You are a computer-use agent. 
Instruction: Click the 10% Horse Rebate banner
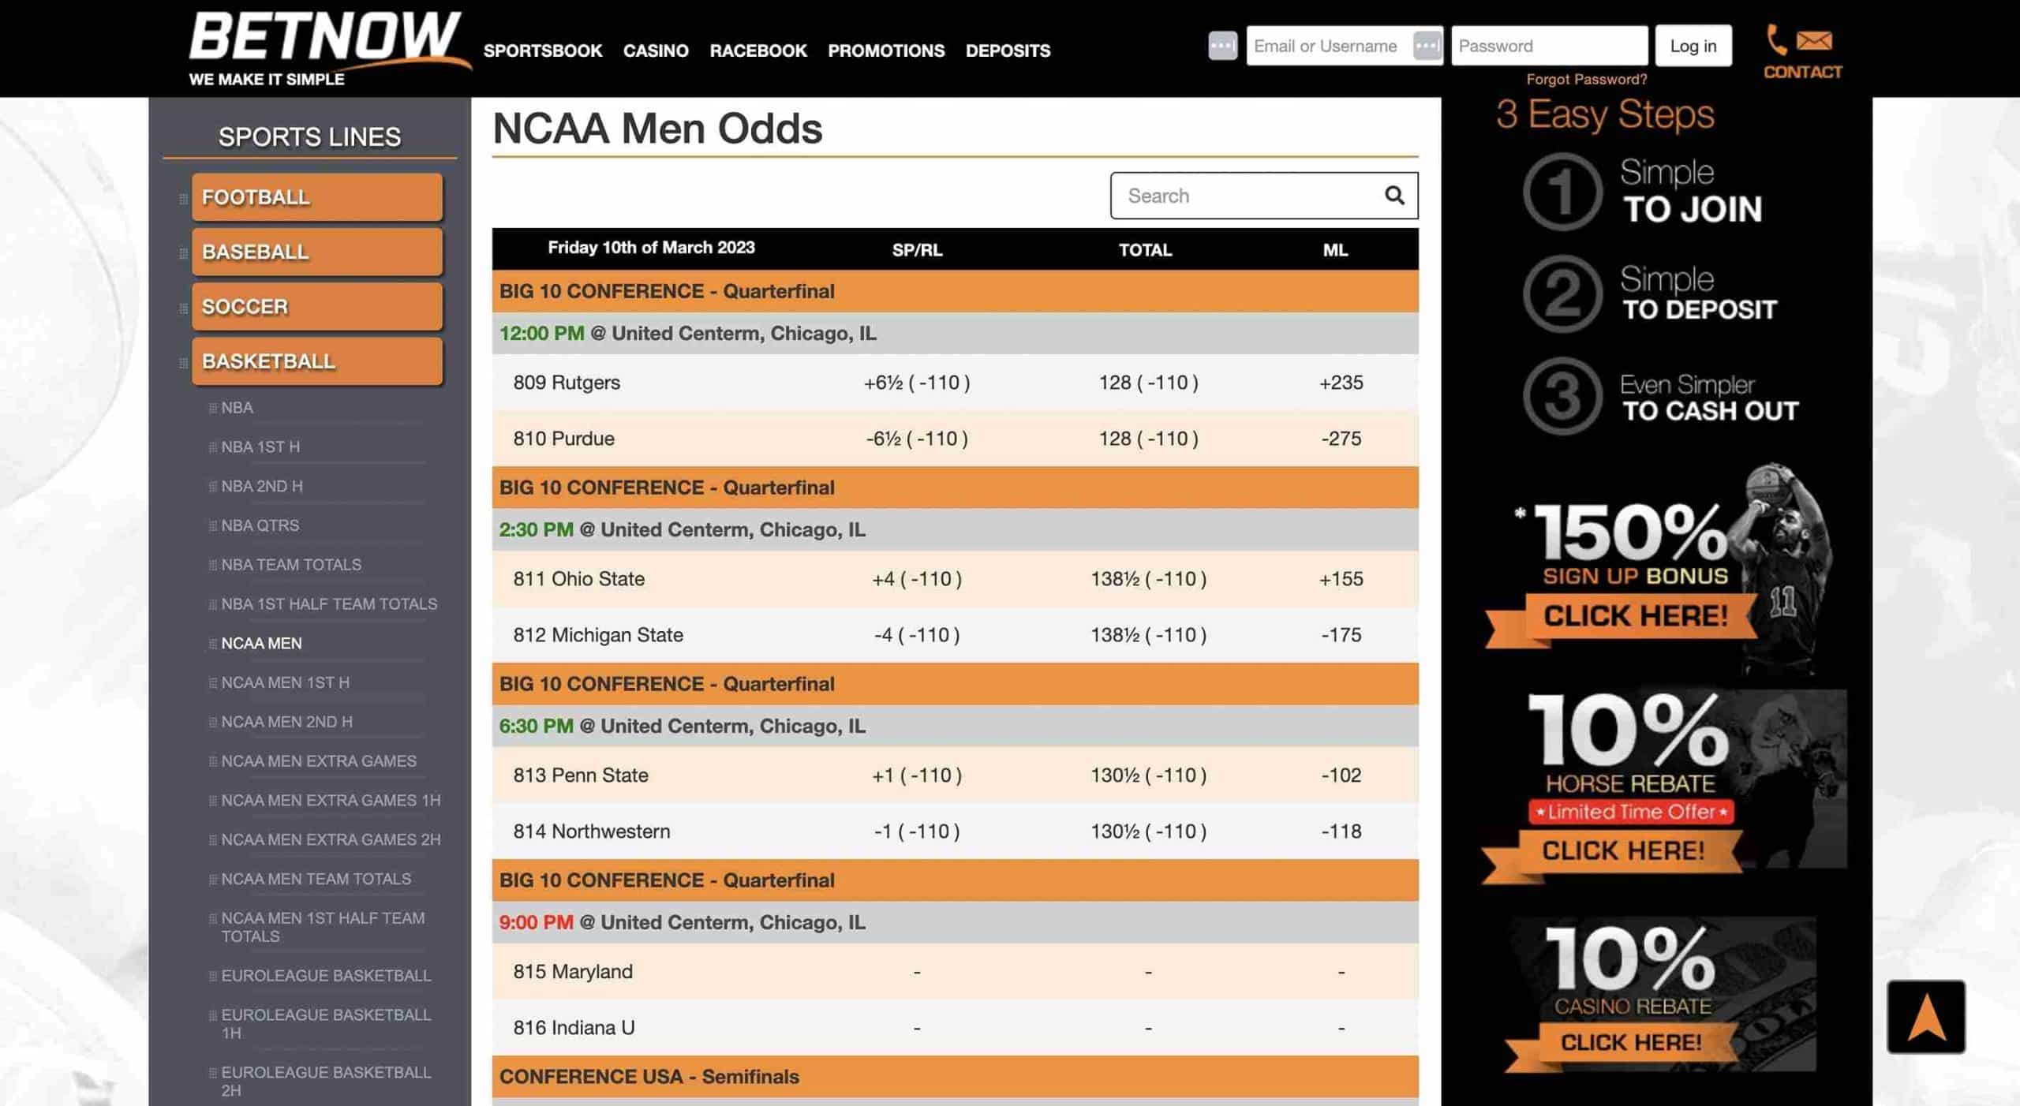[x=1663, y=788]
